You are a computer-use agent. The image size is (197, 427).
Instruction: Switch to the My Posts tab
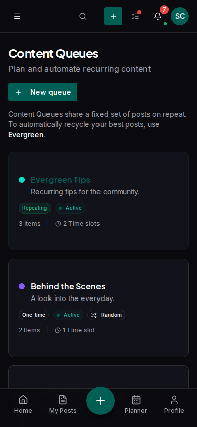pyautogui.click(x=63, y=404)
